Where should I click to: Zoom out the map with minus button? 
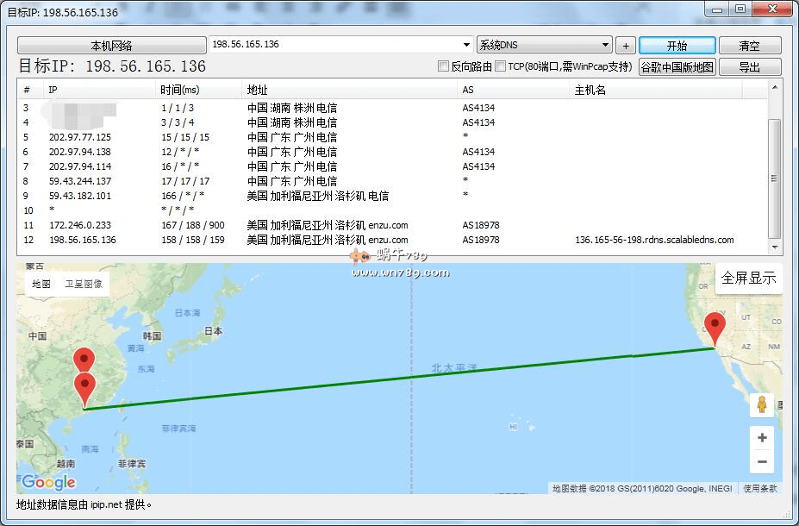coord(761,461)
